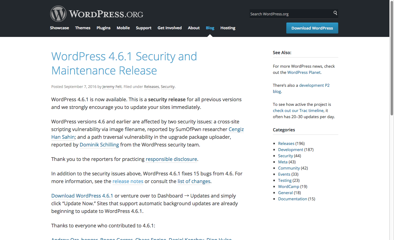This screenshot has height=240, width=394.
Task: Open the Get Involved menu item
Action: (170, 28)
